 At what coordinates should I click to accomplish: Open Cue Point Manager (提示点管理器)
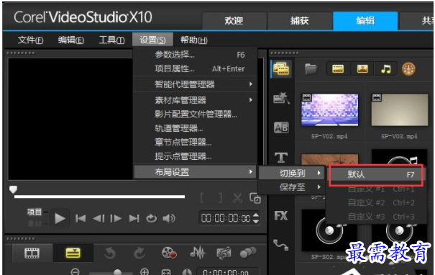(196, 156)
